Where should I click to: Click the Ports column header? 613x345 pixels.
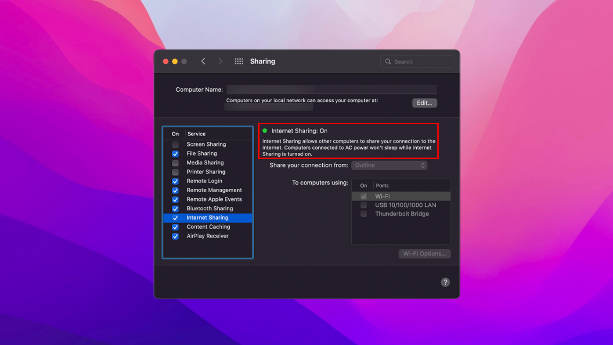click(x=382, y=186)
